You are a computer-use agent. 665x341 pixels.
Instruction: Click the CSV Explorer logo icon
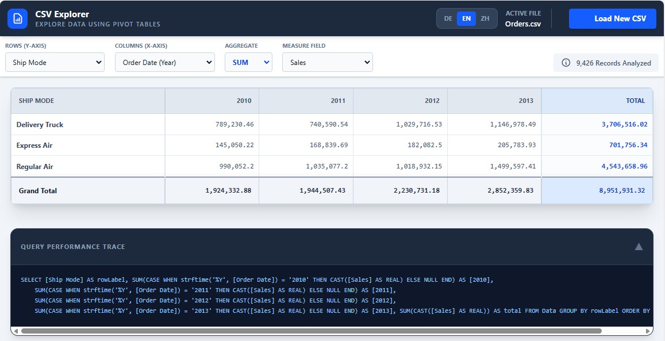(x=17, y=18)
